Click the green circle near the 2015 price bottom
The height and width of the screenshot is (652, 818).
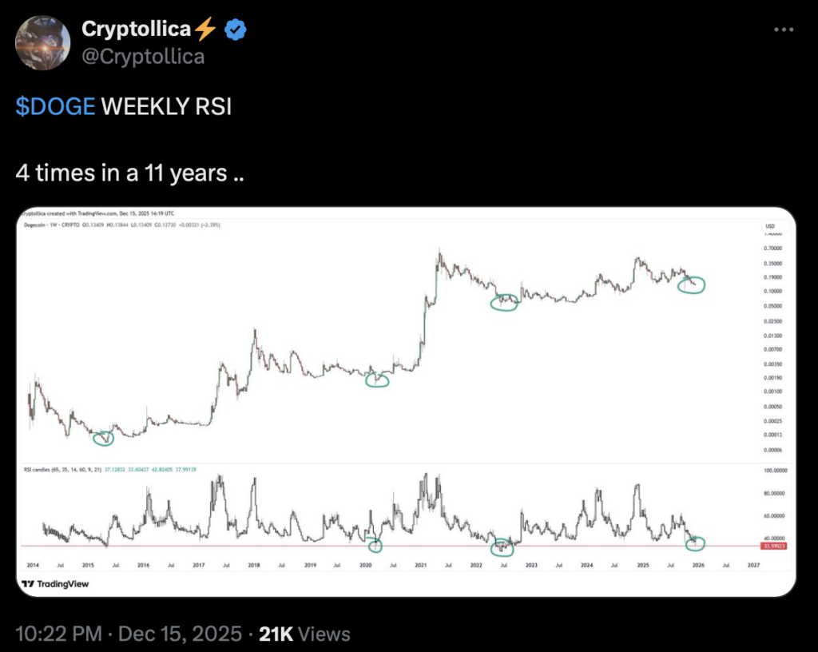point(104,438)
